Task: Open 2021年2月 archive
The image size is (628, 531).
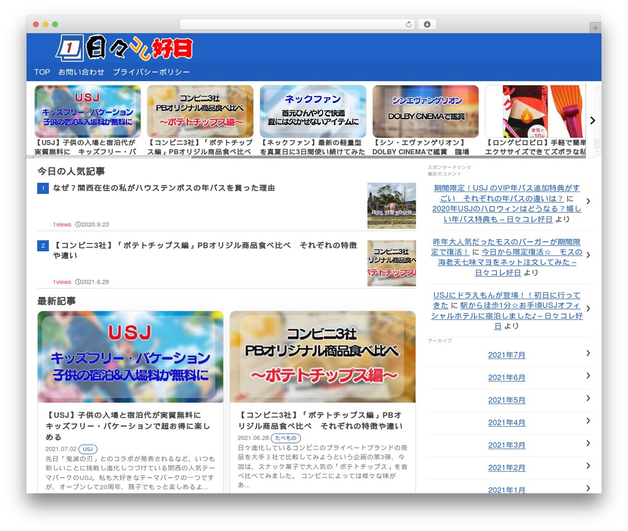Action: 507,468
